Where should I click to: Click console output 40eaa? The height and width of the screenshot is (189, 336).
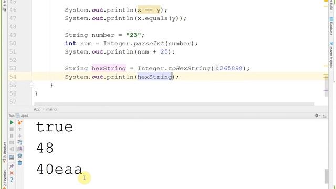[x=59, y=169]
